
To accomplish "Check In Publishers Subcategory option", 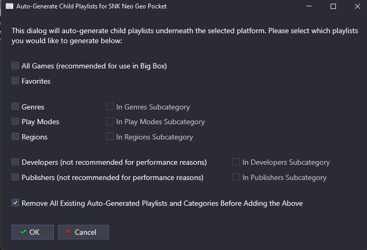I will pyautogui.click(x=236, y=177).
